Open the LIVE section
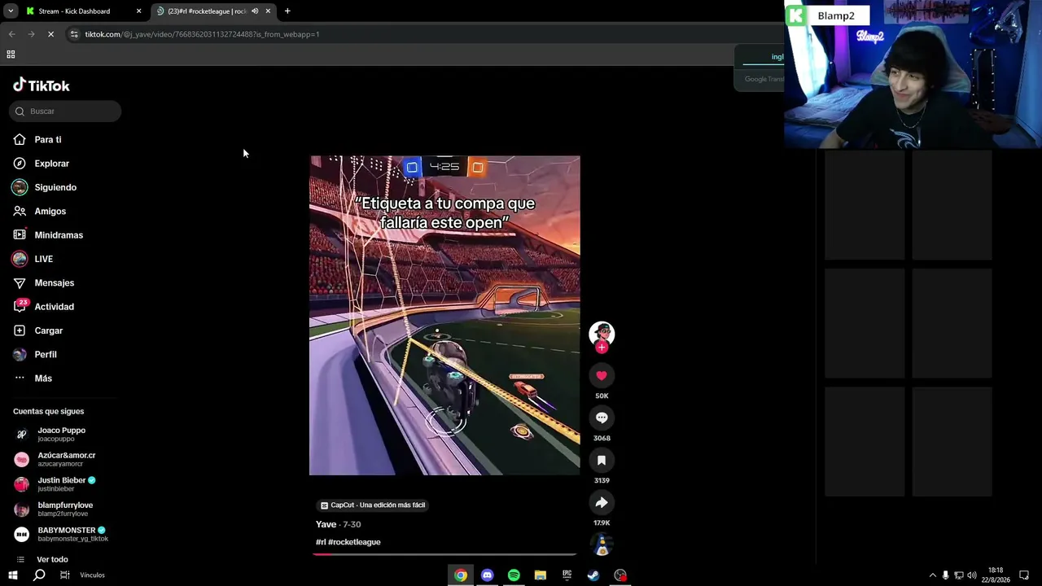The image size is (1042, 586). coord(43,259)
